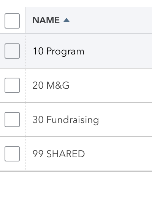Click blank area of the 20 M&G row
This screenshot has height=198, width=152.
coord(111,85)
